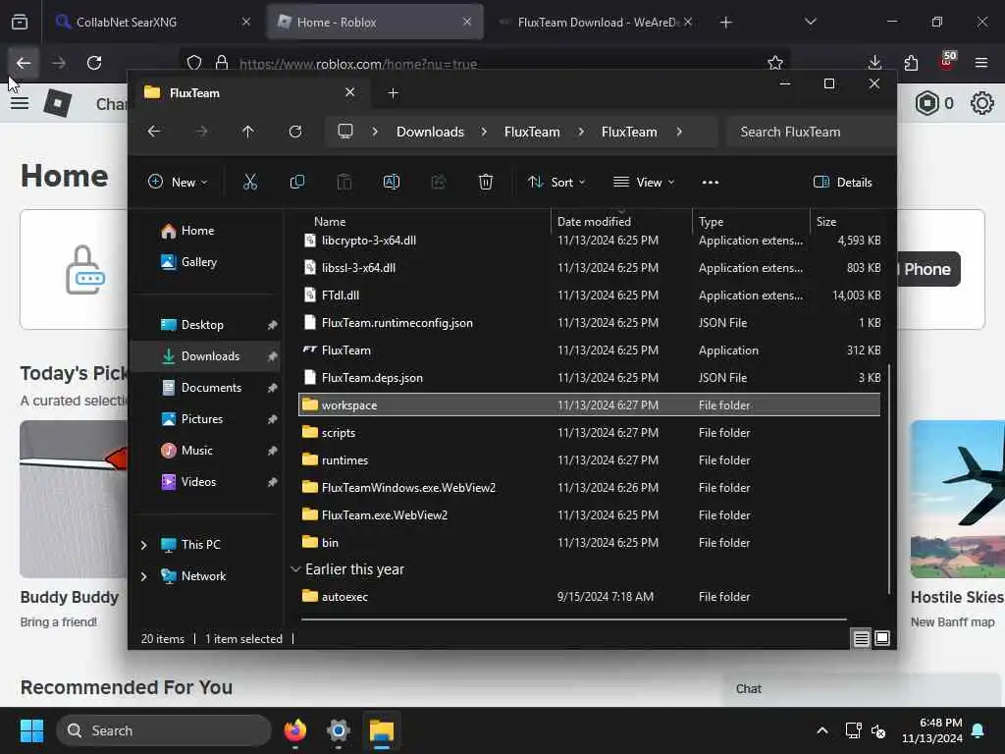
Task: Select the FluxTeam application file
Action: point(590,350)
